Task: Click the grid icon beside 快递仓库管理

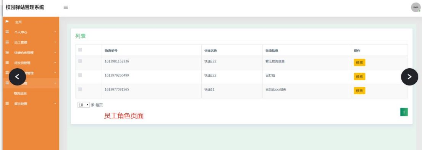Action: (x=7, y=52)
